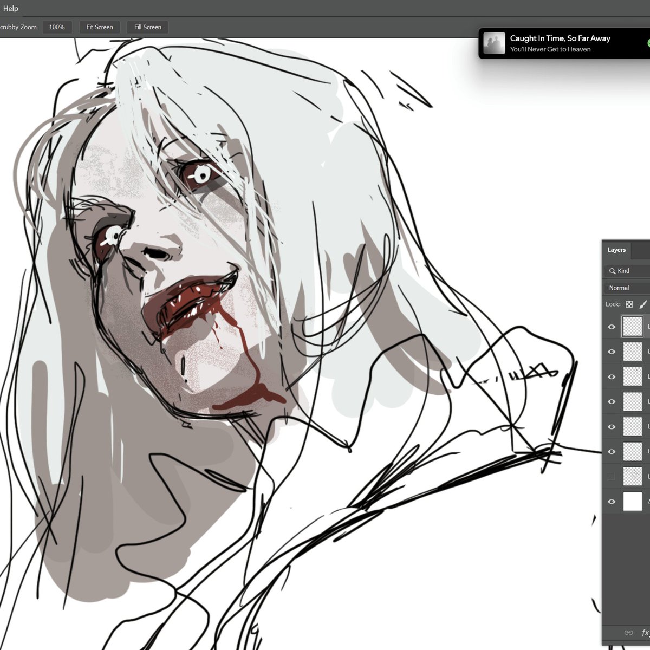Click the 100% zoom button
Image resolution: width=650 pixels, height=650 pixels.
[x=57, y=27]
